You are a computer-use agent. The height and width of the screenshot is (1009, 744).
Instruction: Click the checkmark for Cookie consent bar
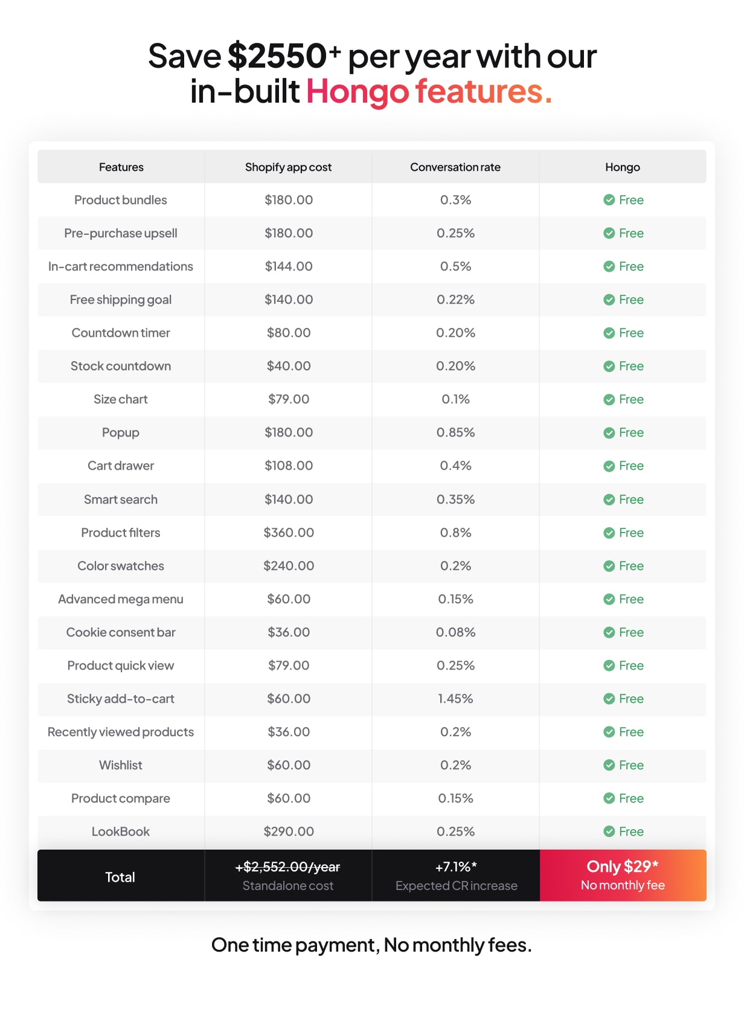(609, 632)
